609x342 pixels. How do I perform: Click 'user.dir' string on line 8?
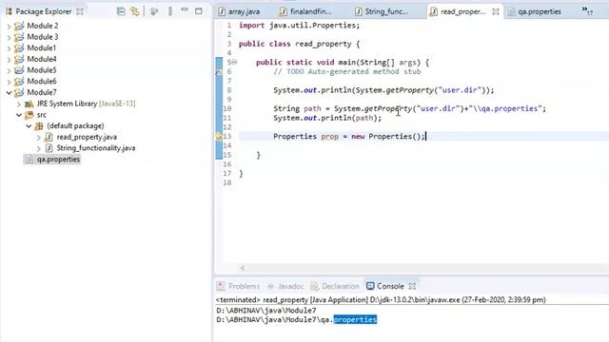(x=460, y=90)
